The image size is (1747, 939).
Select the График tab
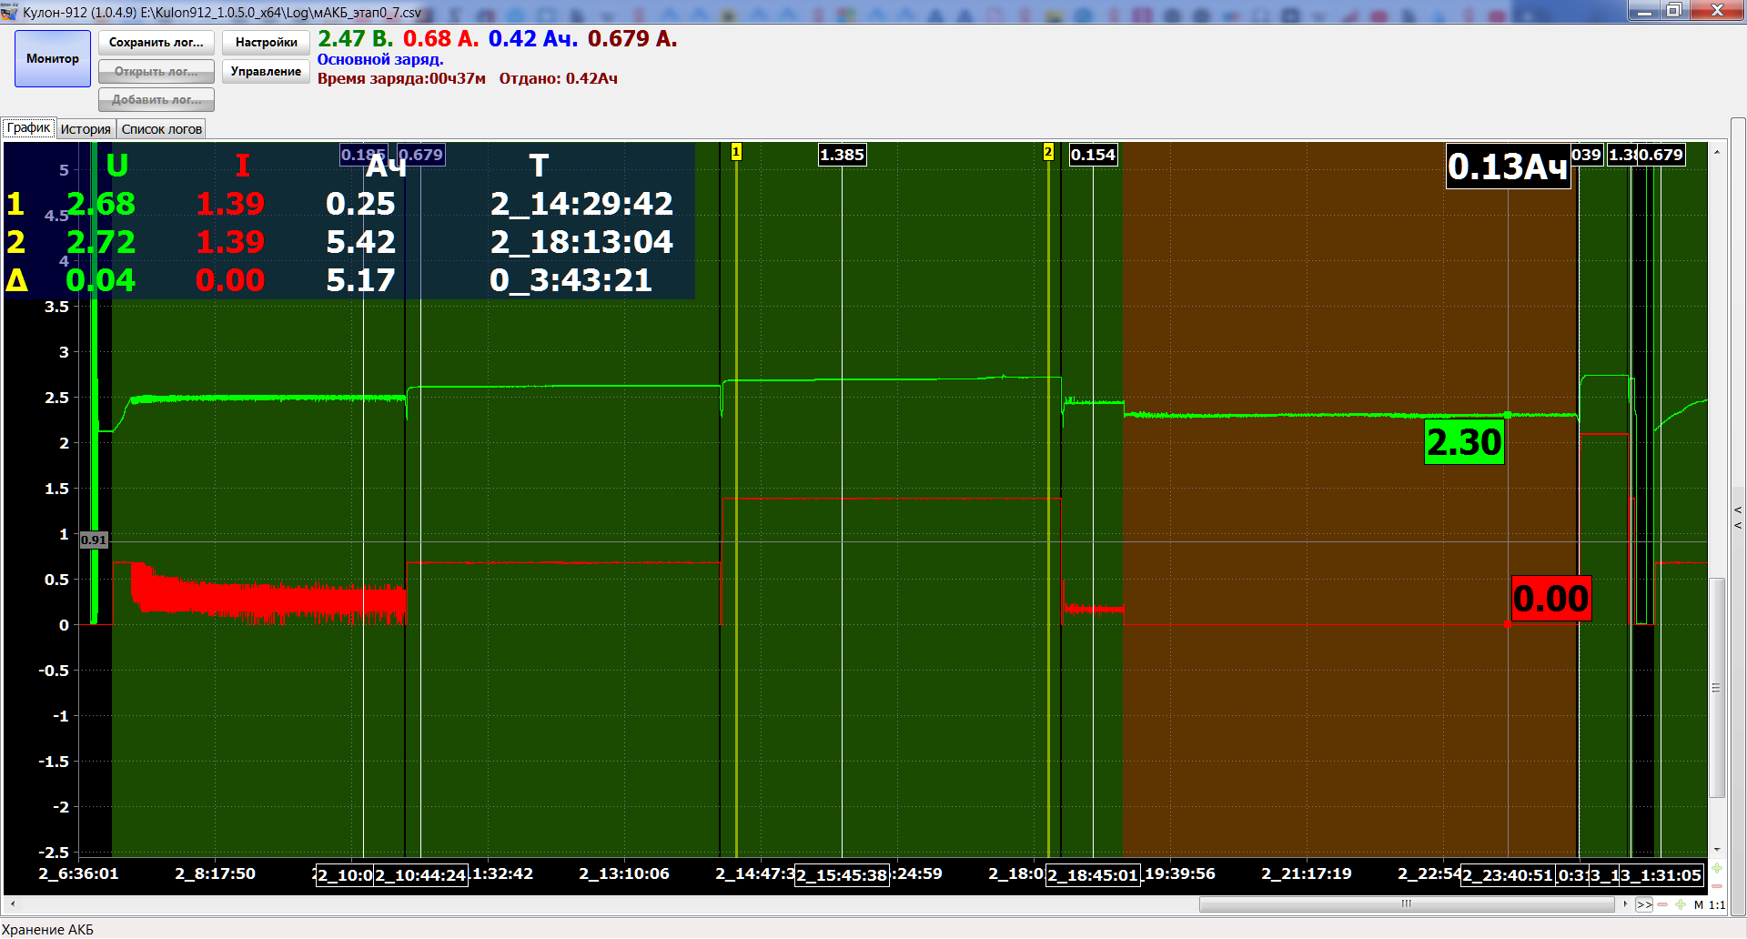[28, 128]
